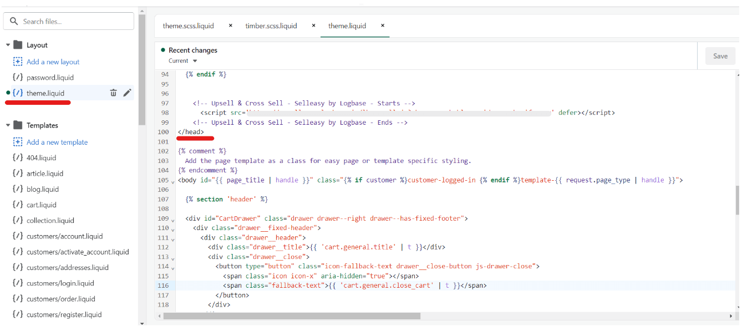Open cart.liquid template
The width and height of the screenshot is (742, 331).
click(x=42, y=205)
